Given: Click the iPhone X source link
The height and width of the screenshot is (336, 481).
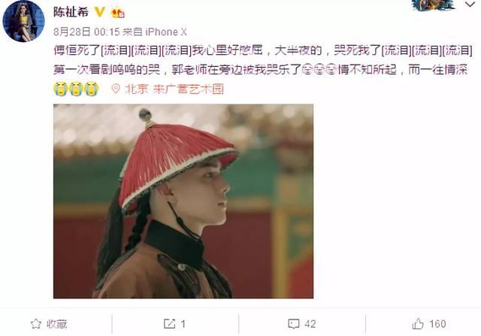Looking at the screenshot, I should click(165, 32).
